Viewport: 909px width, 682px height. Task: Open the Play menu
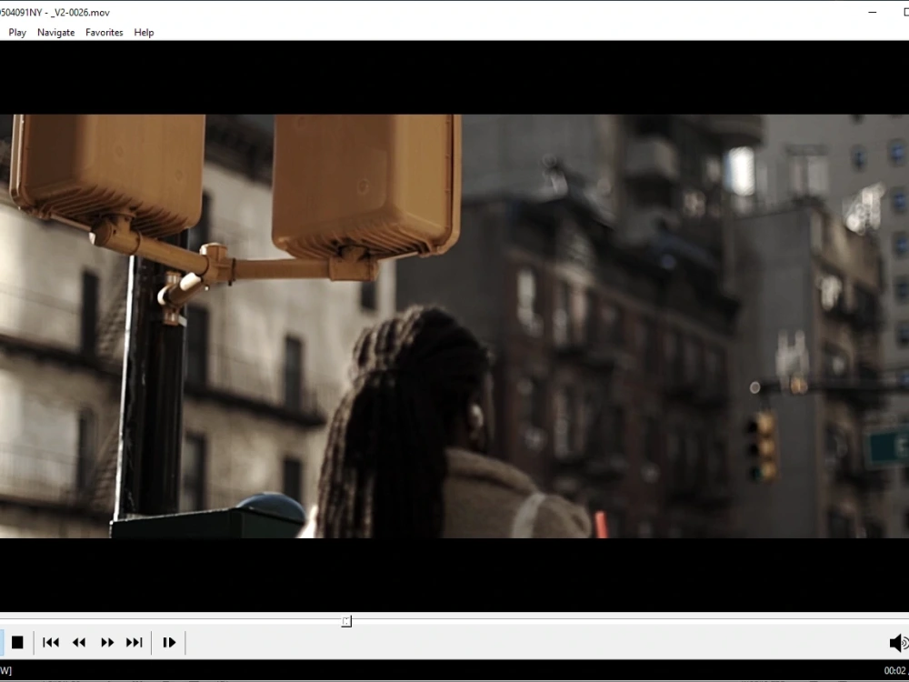point(17,33)
